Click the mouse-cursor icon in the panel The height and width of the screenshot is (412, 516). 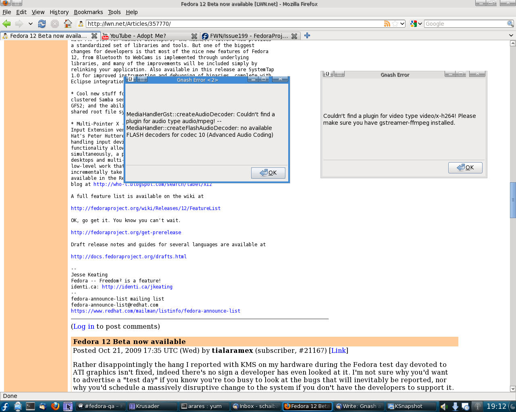pos(68,406)
